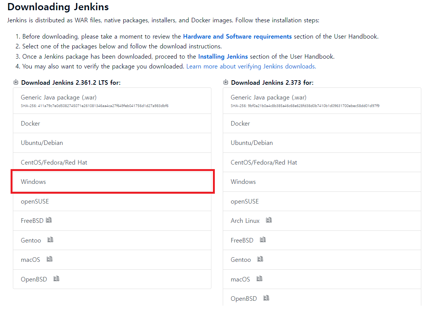Open Gentoo entry in the 2.373 list
430x314 pixels.
tap(322, 260)
